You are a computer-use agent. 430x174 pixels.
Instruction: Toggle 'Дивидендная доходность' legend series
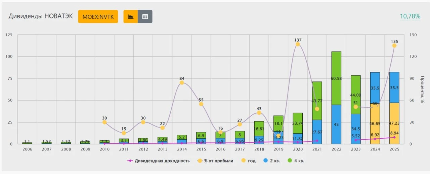(x=159, y=161)
